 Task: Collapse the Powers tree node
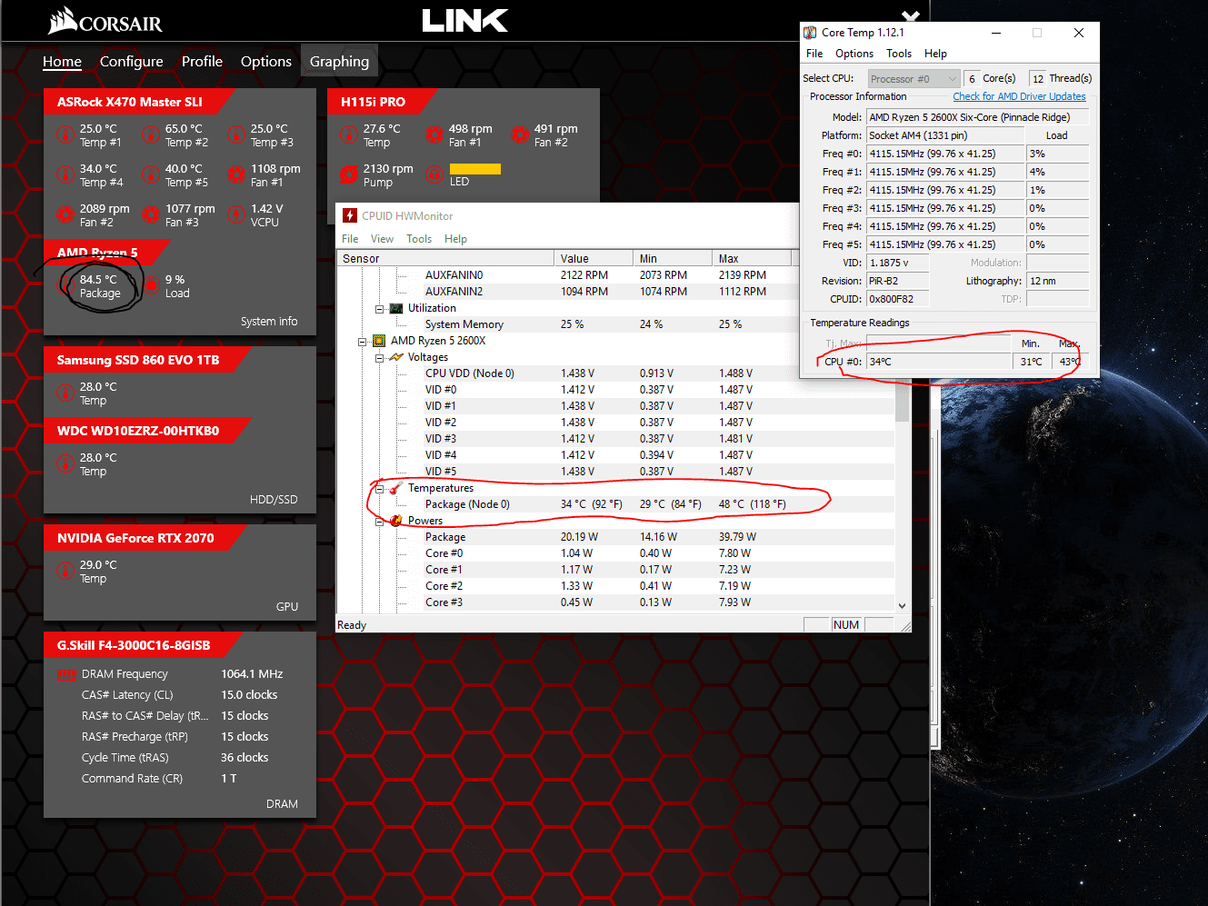pyautogui.click(x=379, y=522)
